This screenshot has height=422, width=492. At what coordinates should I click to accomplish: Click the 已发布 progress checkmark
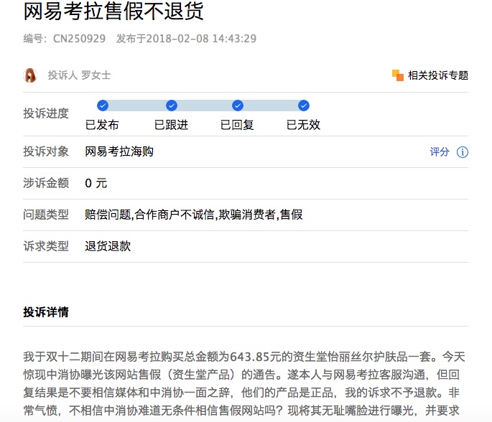click(103, 105)
